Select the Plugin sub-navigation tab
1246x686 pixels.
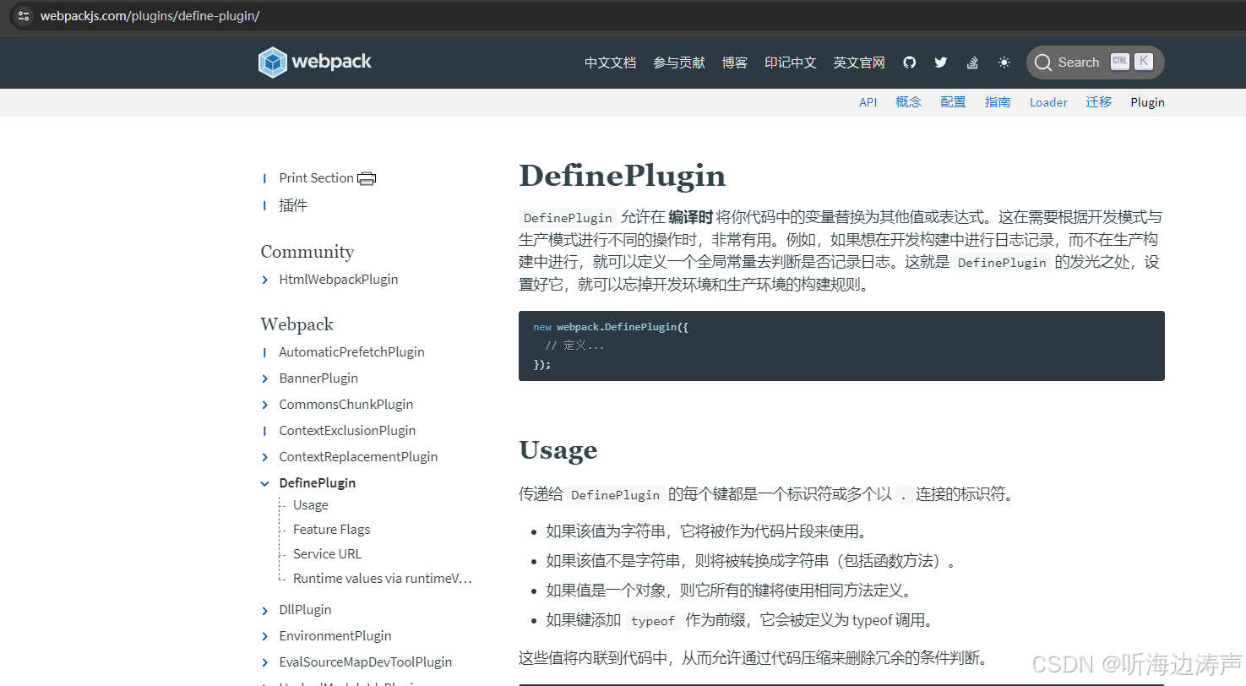coord(1147,102)
